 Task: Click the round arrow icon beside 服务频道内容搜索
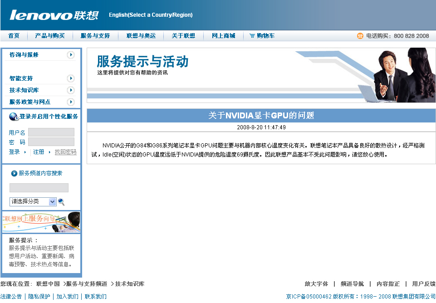(14, 173)
